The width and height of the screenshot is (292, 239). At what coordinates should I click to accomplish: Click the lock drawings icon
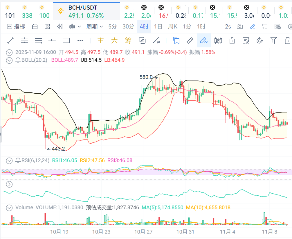pyautogui.click(x=232, y=40)
